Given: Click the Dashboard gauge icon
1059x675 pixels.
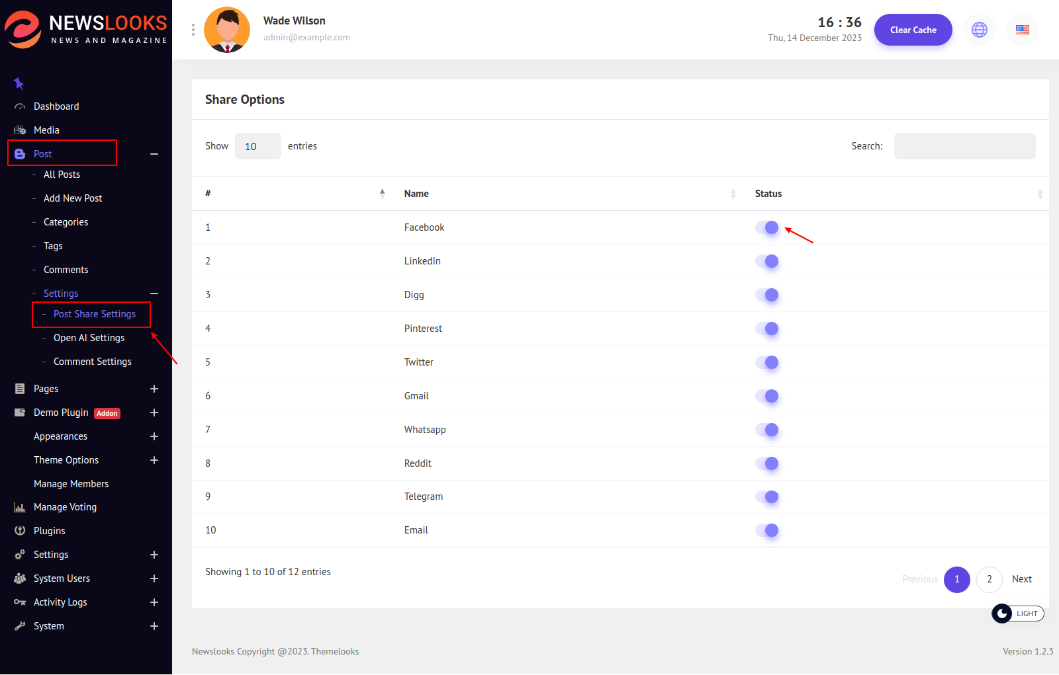Looking at the screenshot, I should 20,106.
